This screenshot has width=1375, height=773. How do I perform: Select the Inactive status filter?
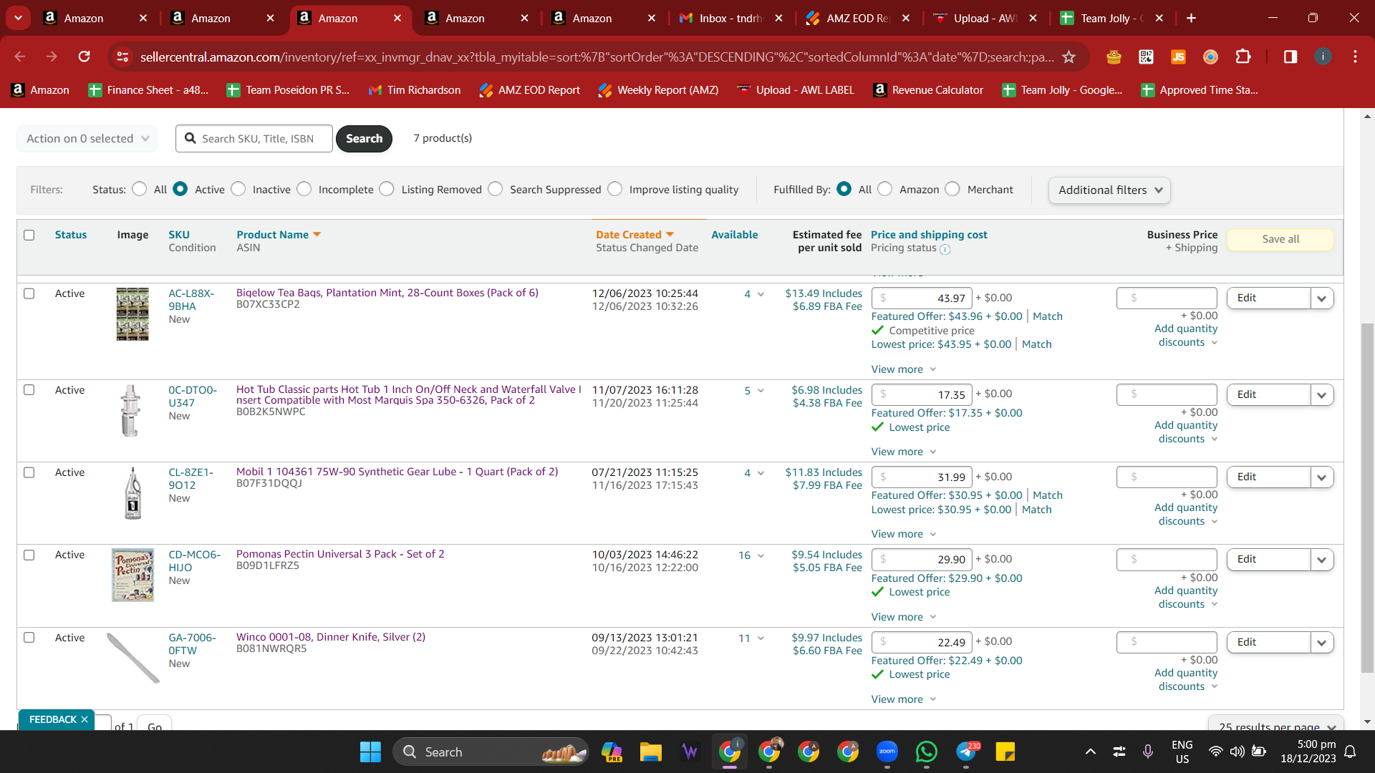pyautogui.click(x=238, y=189)
